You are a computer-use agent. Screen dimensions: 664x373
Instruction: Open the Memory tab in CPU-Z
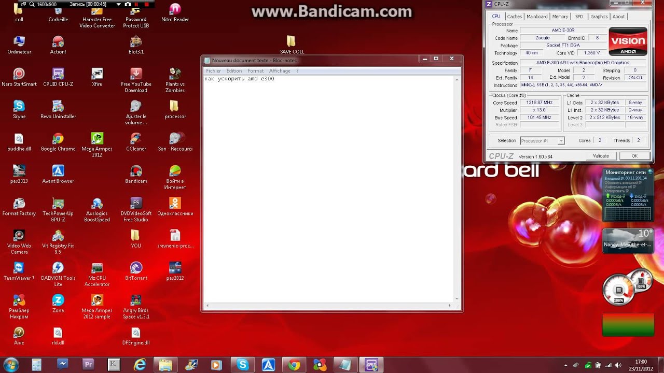(560, 17)
